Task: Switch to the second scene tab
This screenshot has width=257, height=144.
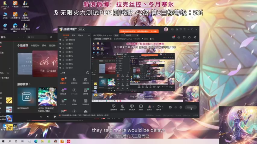Action: click(74, 35)
